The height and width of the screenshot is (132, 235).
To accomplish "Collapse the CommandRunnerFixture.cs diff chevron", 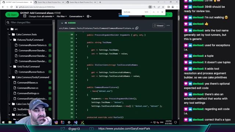I will coord(62,23).
